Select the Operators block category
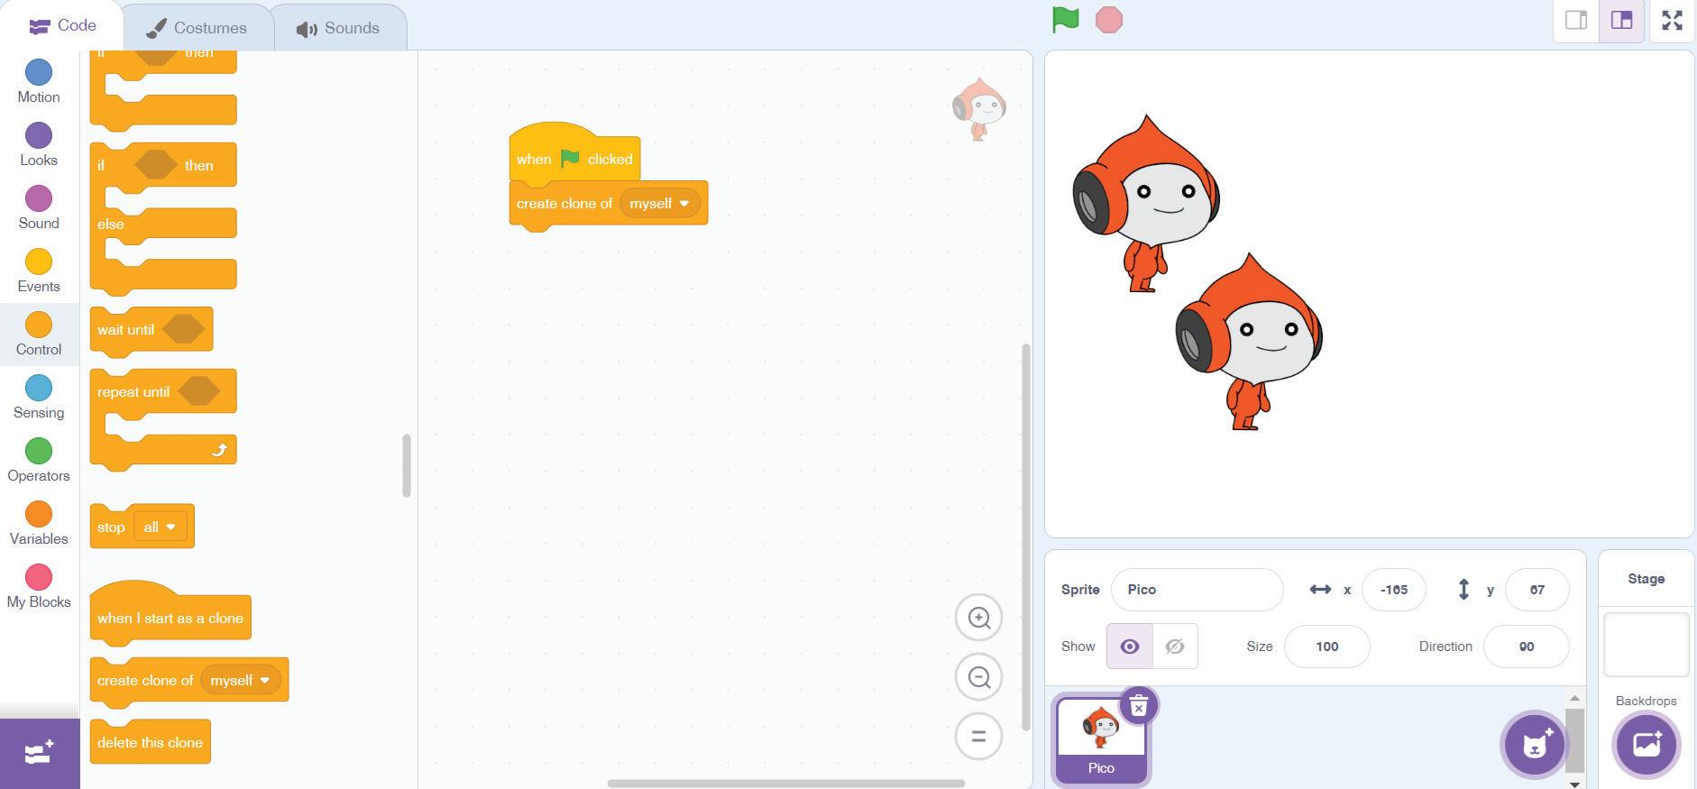 39,461
